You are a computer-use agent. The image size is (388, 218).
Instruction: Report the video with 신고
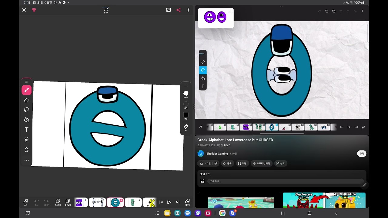280,163
